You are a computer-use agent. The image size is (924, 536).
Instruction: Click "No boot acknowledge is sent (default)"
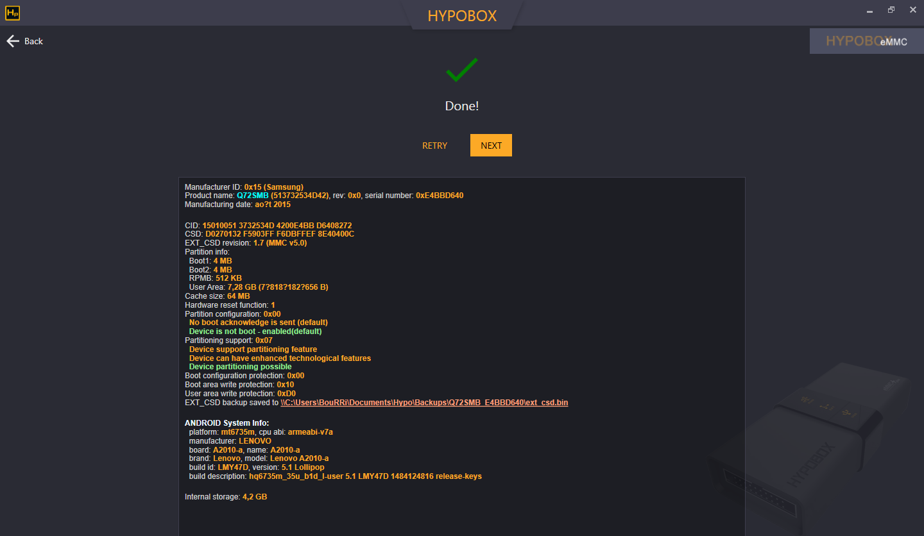(259, 322)
